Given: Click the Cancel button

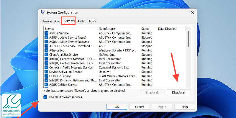Looking at the screenshot, I should pos(139,107).
